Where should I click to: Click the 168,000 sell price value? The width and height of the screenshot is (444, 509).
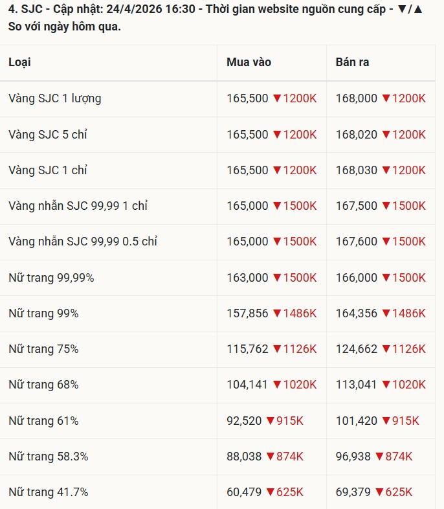pos(356,98)
